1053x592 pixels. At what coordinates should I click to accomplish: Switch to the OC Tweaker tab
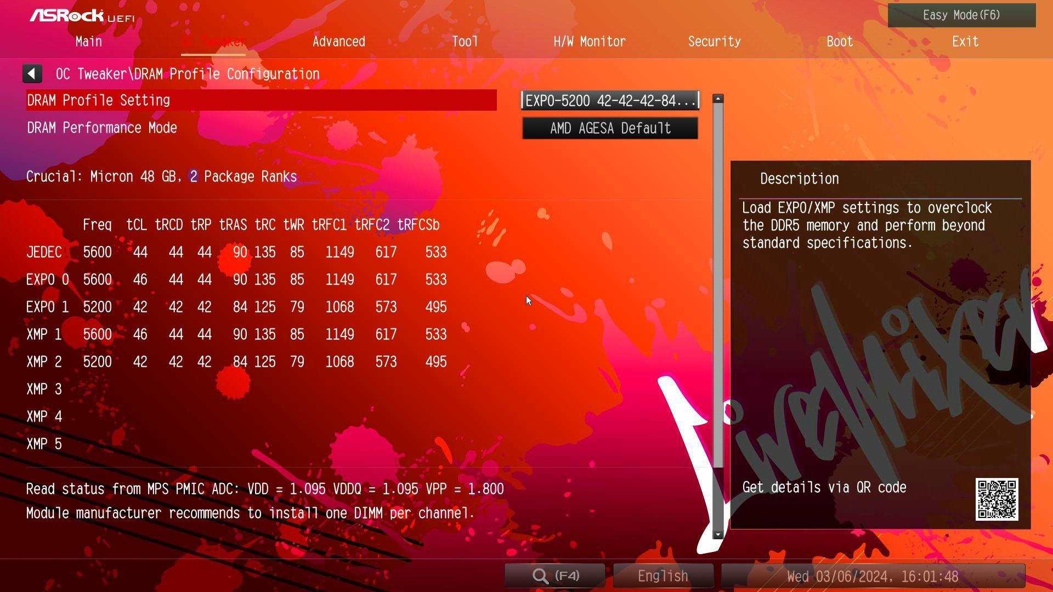tap(213, 42)
